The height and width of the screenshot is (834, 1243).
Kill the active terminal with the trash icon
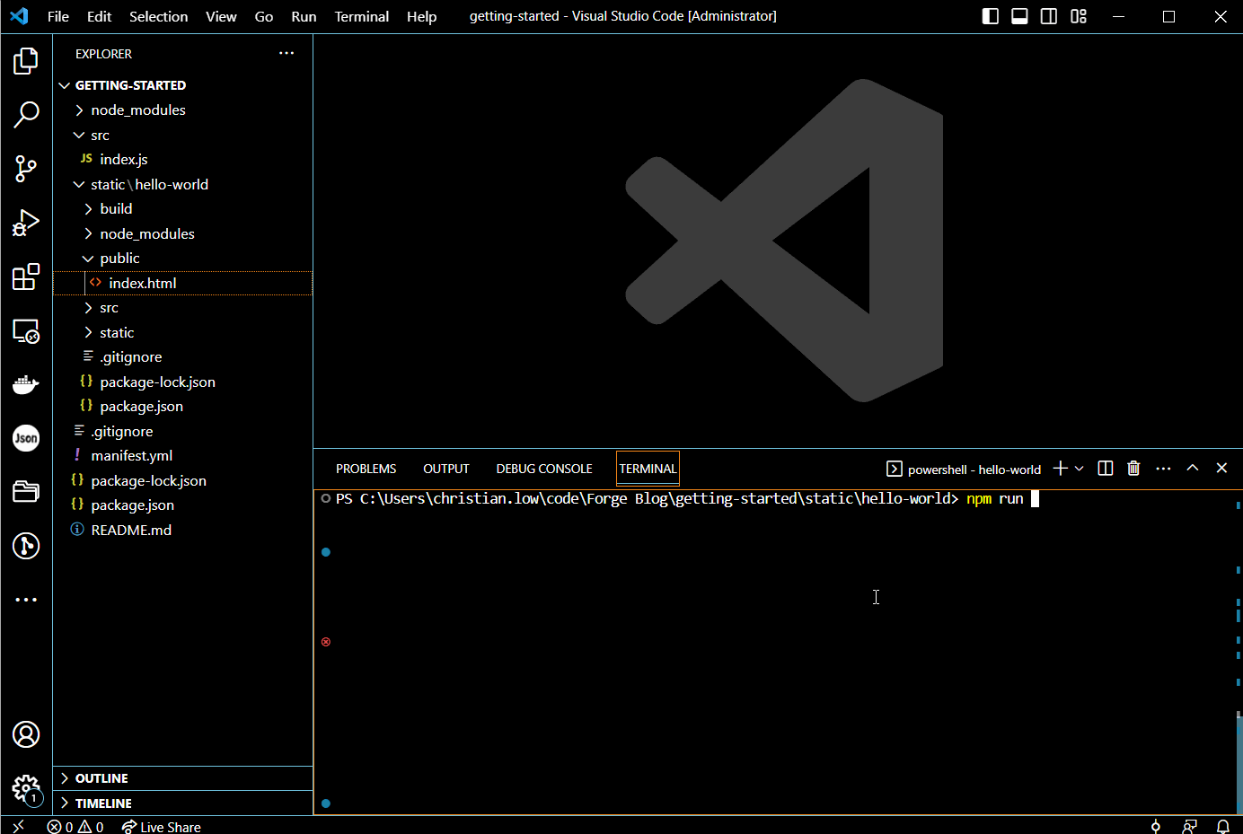tap(1133, 468)
